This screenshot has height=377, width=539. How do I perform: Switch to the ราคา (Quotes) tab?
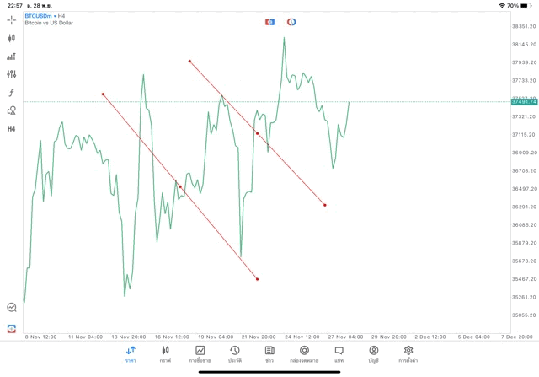131,353
